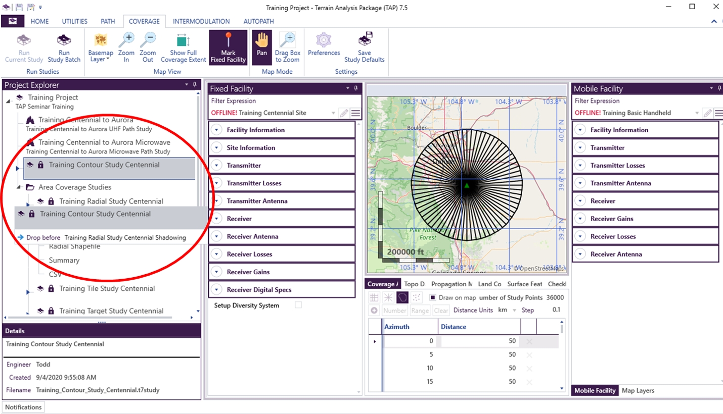Image resolution: width=723 pixels, height=414 pixels.
Task: Check the Setup Diversity System box
Action: 298,305
